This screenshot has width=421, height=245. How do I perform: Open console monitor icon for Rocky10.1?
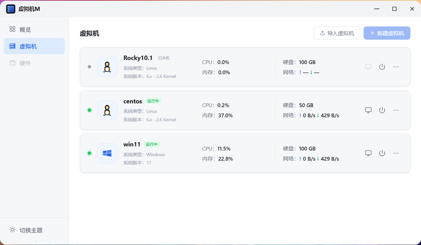[x=368, y=67]
